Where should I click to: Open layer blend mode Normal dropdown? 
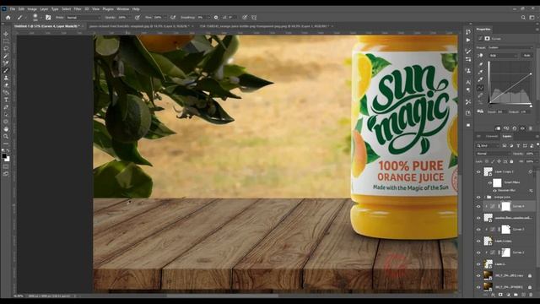pyautogui.click(x=493, y=154)
